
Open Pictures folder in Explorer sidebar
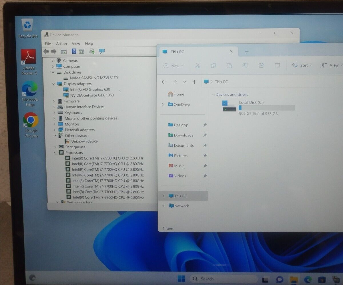(x=178, y=156)
